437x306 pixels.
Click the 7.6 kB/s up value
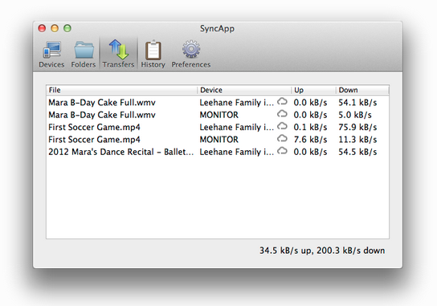pyautogui.click(x=310, y=139)
